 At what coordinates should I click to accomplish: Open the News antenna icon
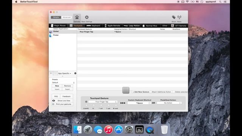pyautogui.click(x=179, y=19)
